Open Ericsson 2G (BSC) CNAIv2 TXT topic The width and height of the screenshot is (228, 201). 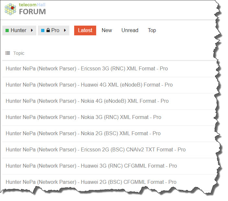pos(96,149)
